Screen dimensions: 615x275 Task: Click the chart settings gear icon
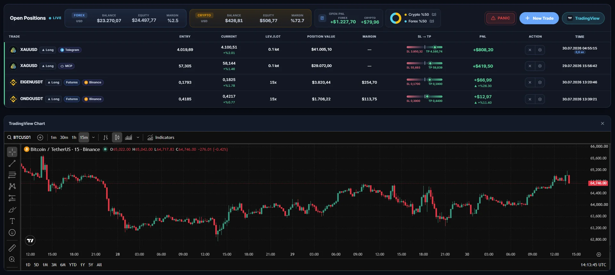coord(599,255)
